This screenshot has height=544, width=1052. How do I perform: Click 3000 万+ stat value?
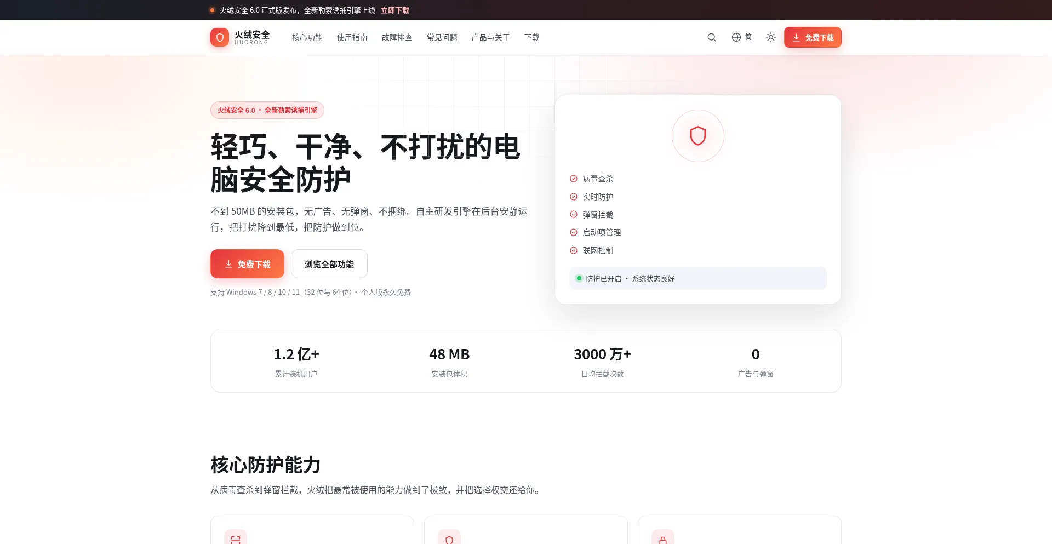pos(603,354)
